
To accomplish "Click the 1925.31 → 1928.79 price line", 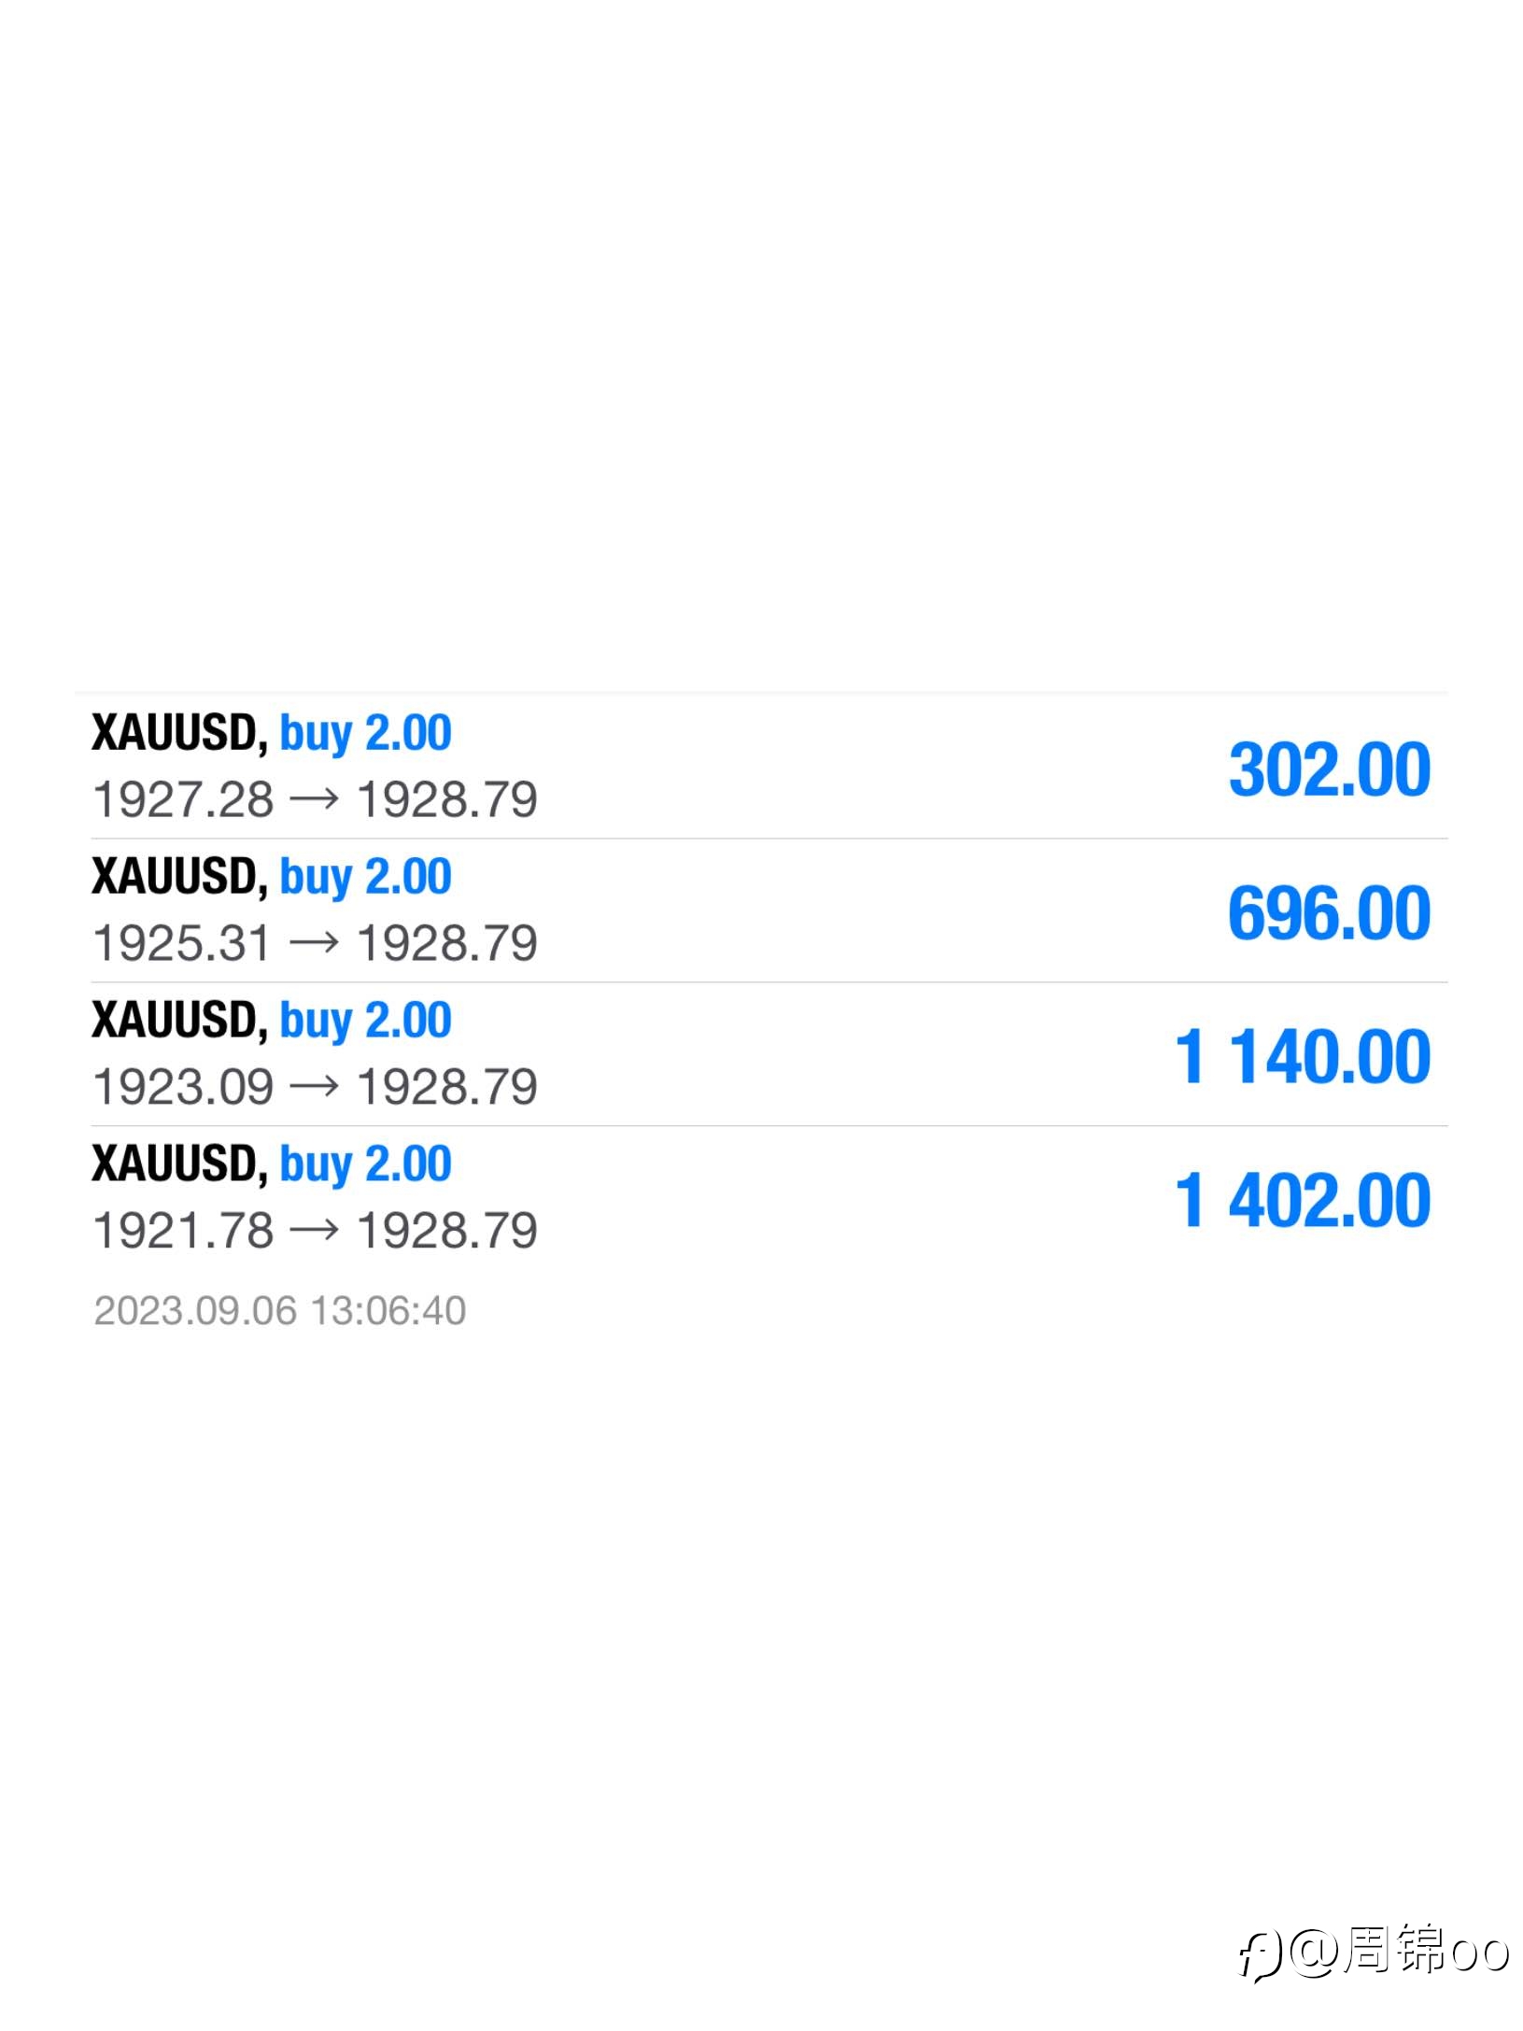I will point(316,944).
